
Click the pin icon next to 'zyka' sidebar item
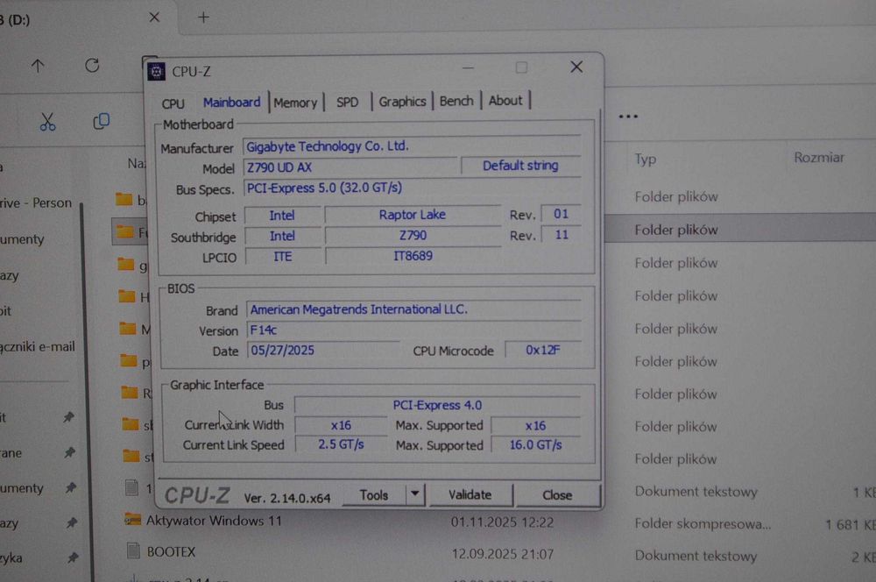72,557
